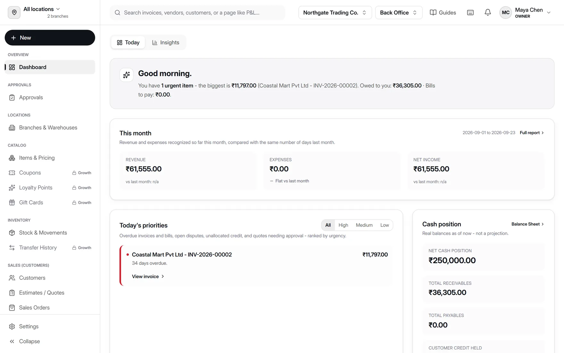The width and height of the screenshot is (564, 353).
Task: Open Sales Orders in the sidebar
Action: (50, 307)
